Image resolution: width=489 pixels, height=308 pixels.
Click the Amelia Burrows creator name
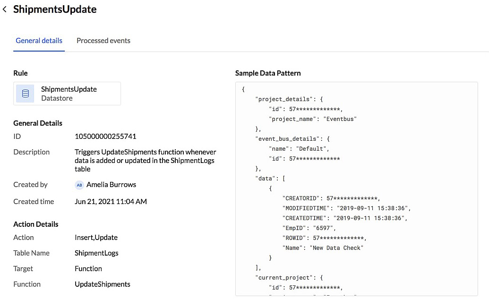tap(111, 185)
